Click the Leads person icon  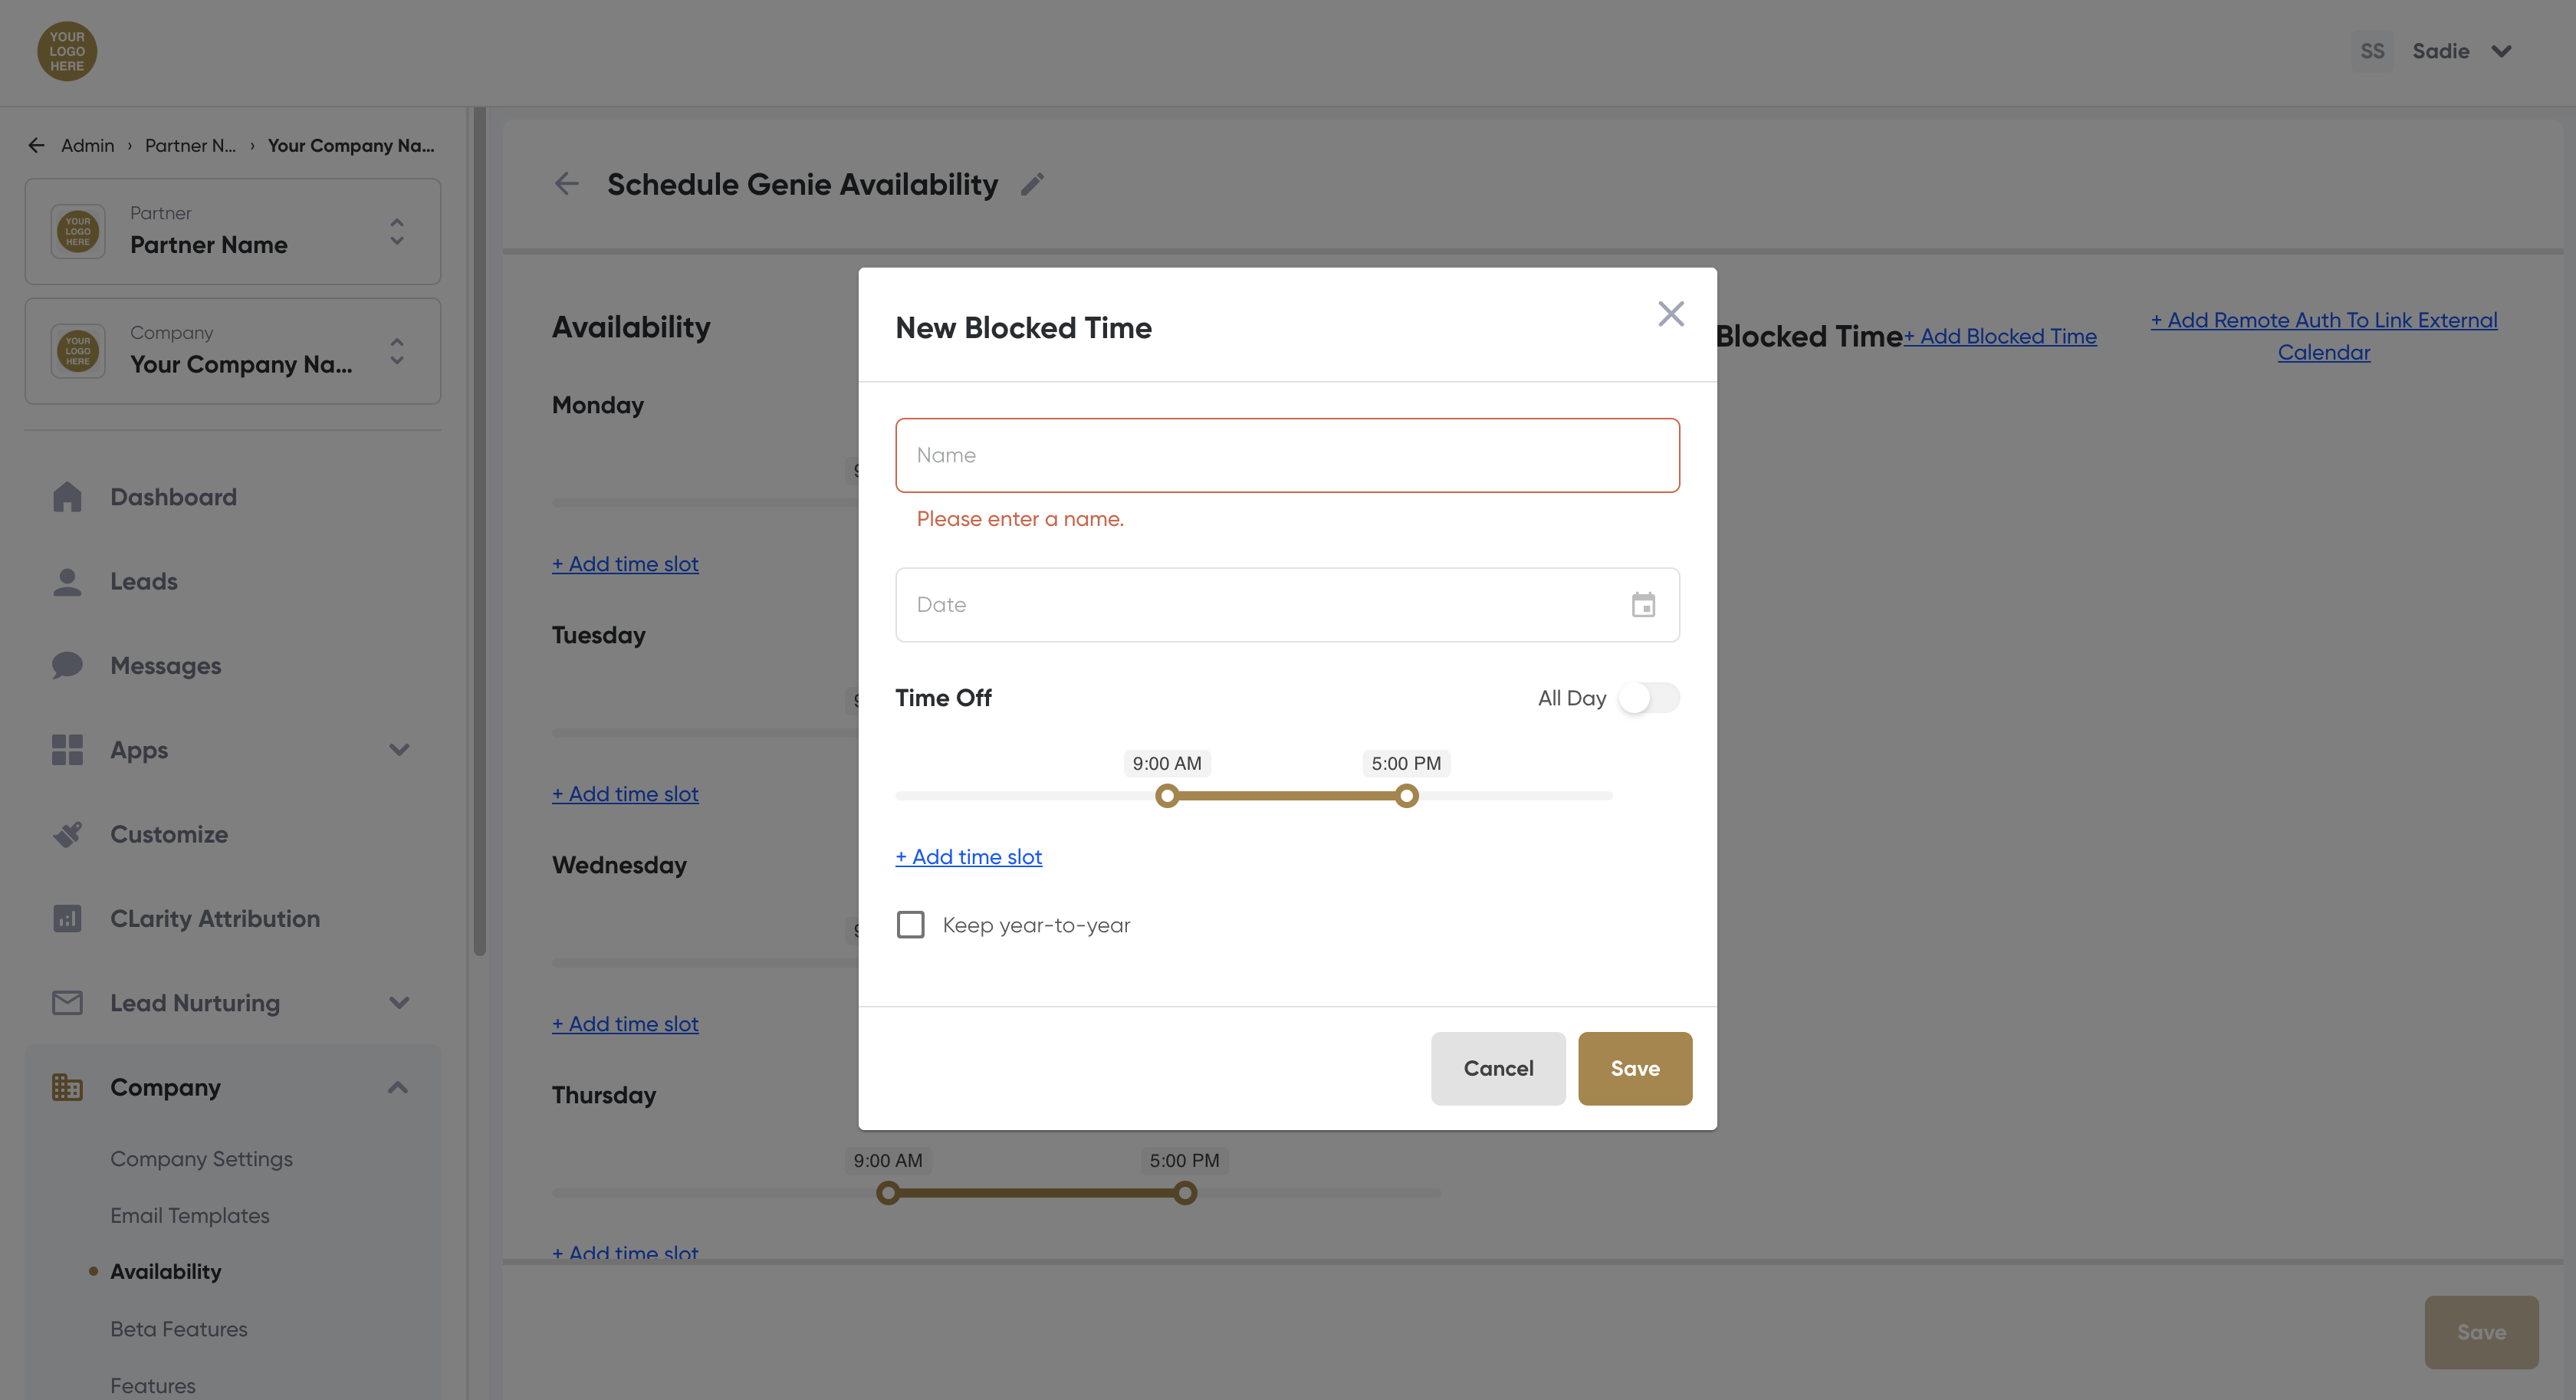click(x=67, y=581)
